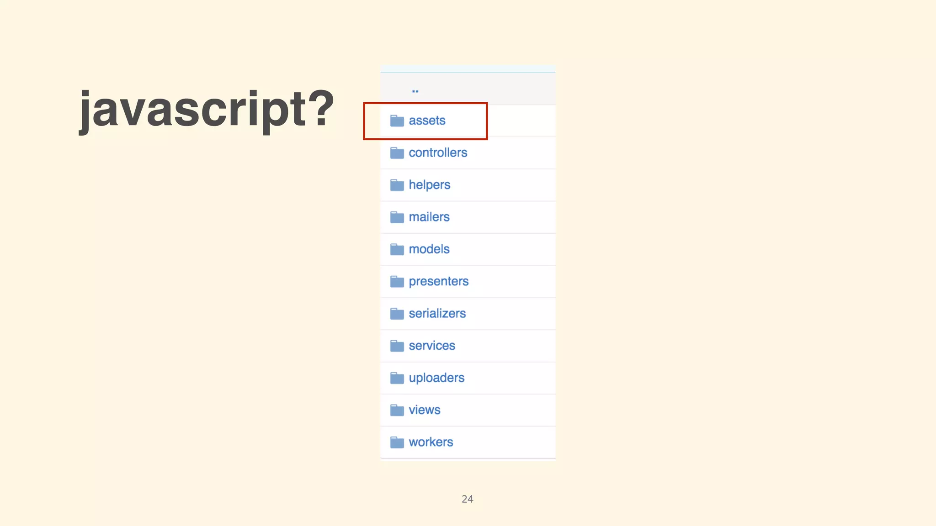This screenshot has height=526, width=936.
Task: Click the folder icon beside views
Action: click(x=397, y=410)
